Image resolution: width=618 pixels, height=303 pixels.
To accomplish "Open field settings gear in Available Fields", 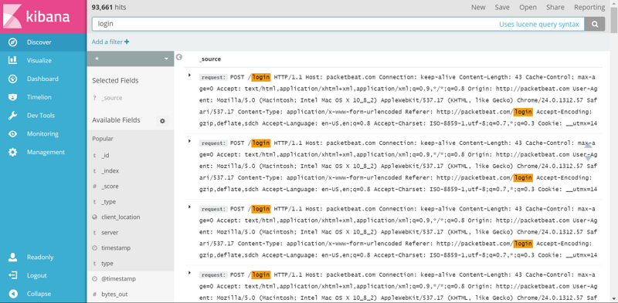I will pos(162,121).
